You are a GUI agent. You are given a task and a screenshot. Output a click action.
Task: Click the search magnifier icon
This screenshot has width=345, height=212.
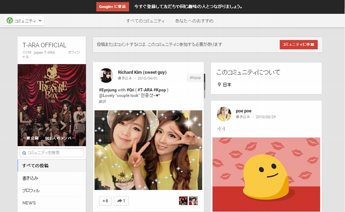pos(24,153)
